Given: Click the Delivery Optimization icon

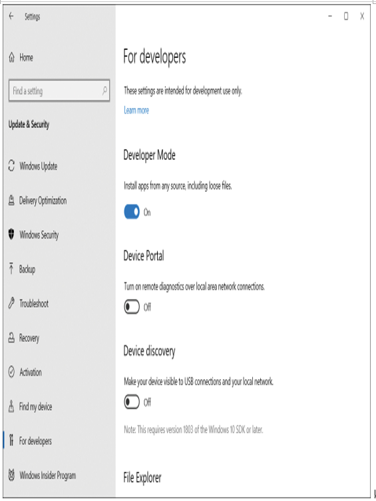Looking at the screenshot, I should 11,201.
